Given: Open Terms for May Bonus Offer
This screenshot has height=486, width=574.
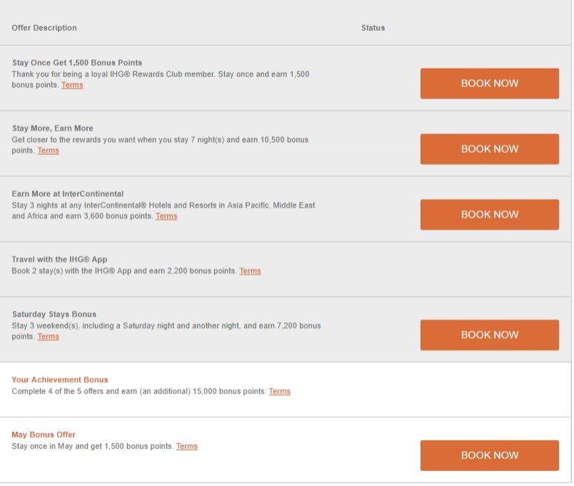Looking at the screenshot, I should pyautogui.click(x=187, y=446).
